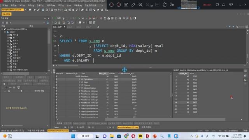Click the zoom-in magnifier in the recorder bar

[140, 5]
